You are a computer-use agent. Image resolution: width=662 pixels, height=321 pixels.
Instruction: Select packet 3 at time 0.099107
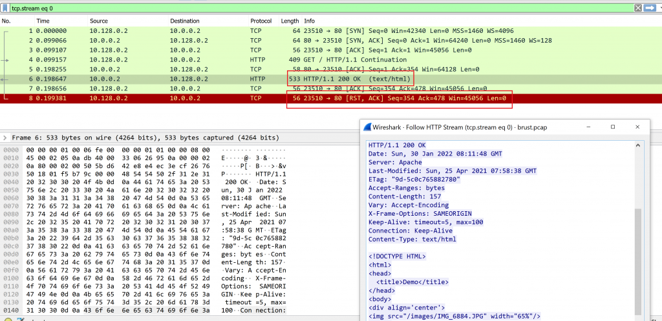click(x=331, y=50)
